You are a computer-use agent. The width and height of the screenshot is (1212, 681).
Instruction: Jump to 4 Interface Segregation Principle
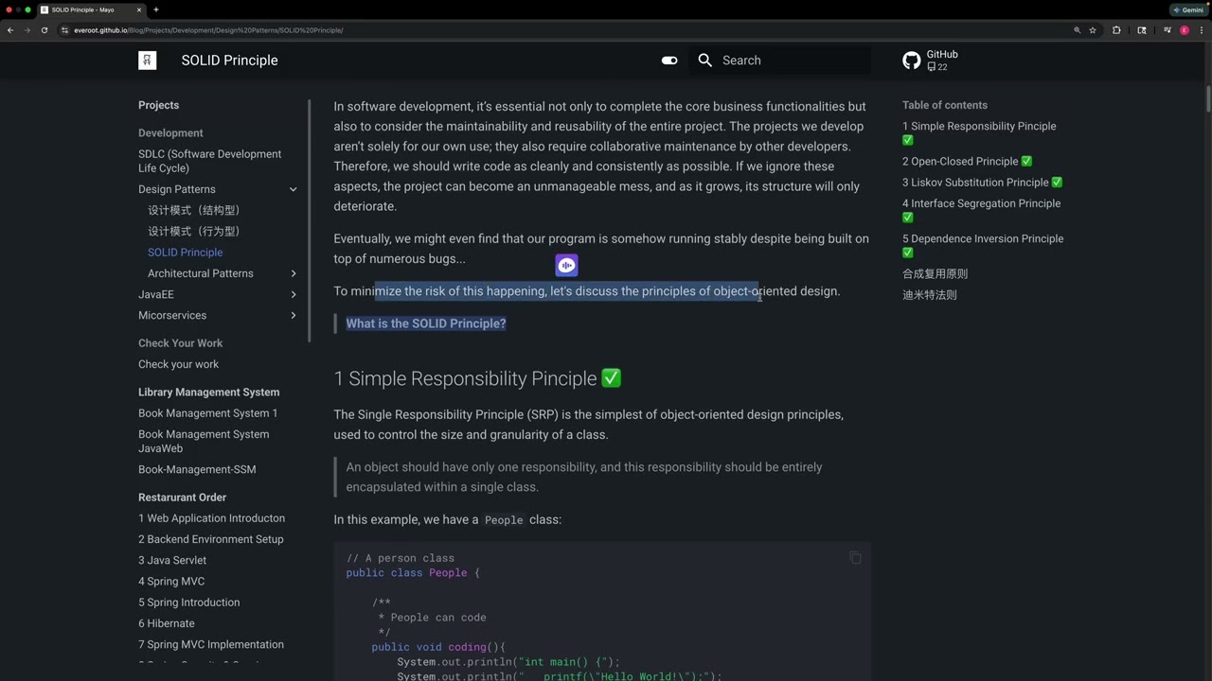click(x=981, y=210)
